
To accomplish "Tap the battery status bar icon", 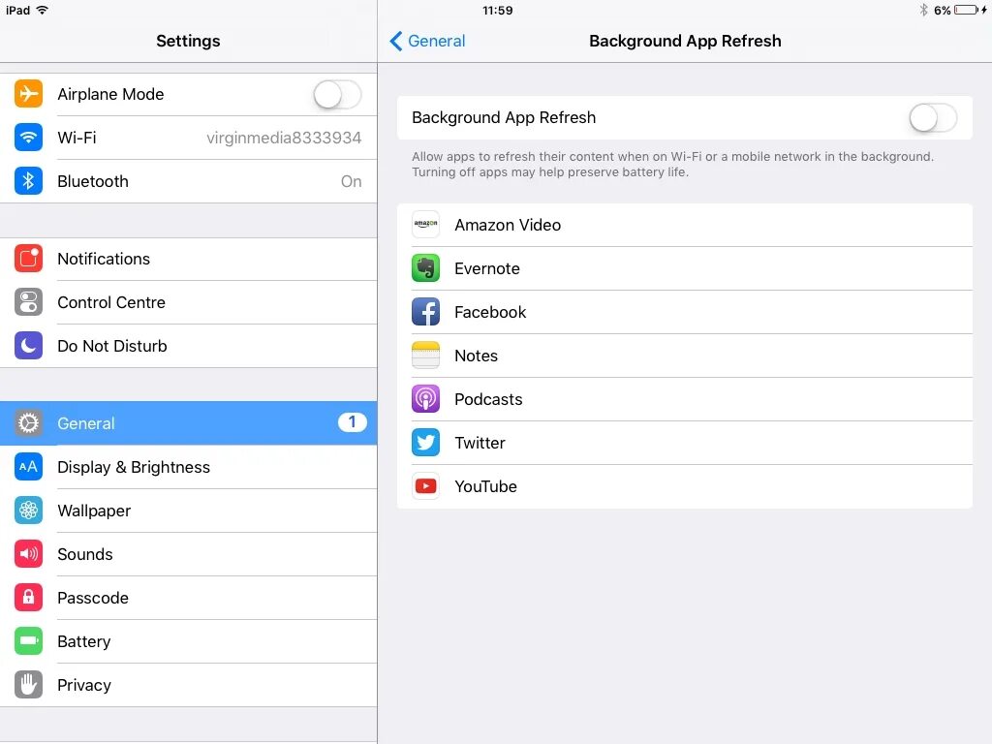I will point(967,10).
